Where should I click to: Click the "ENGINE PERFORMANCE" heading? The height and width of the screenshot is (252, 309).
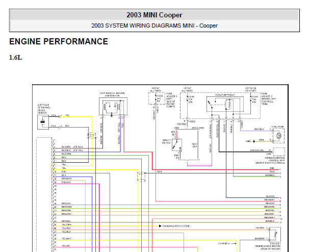click(59, 42)
